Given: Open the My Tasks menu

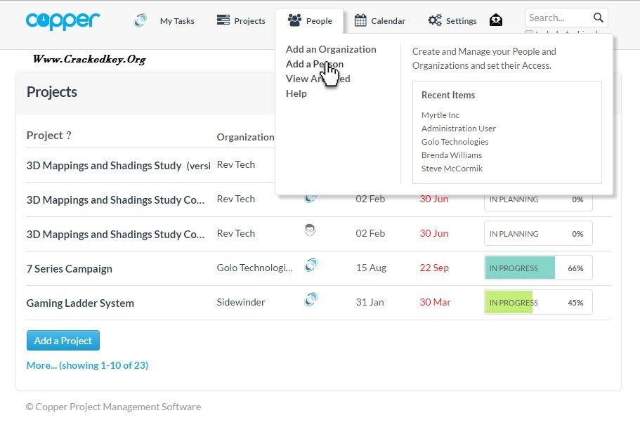Looking at the screenshot, I should coord(177,21).
